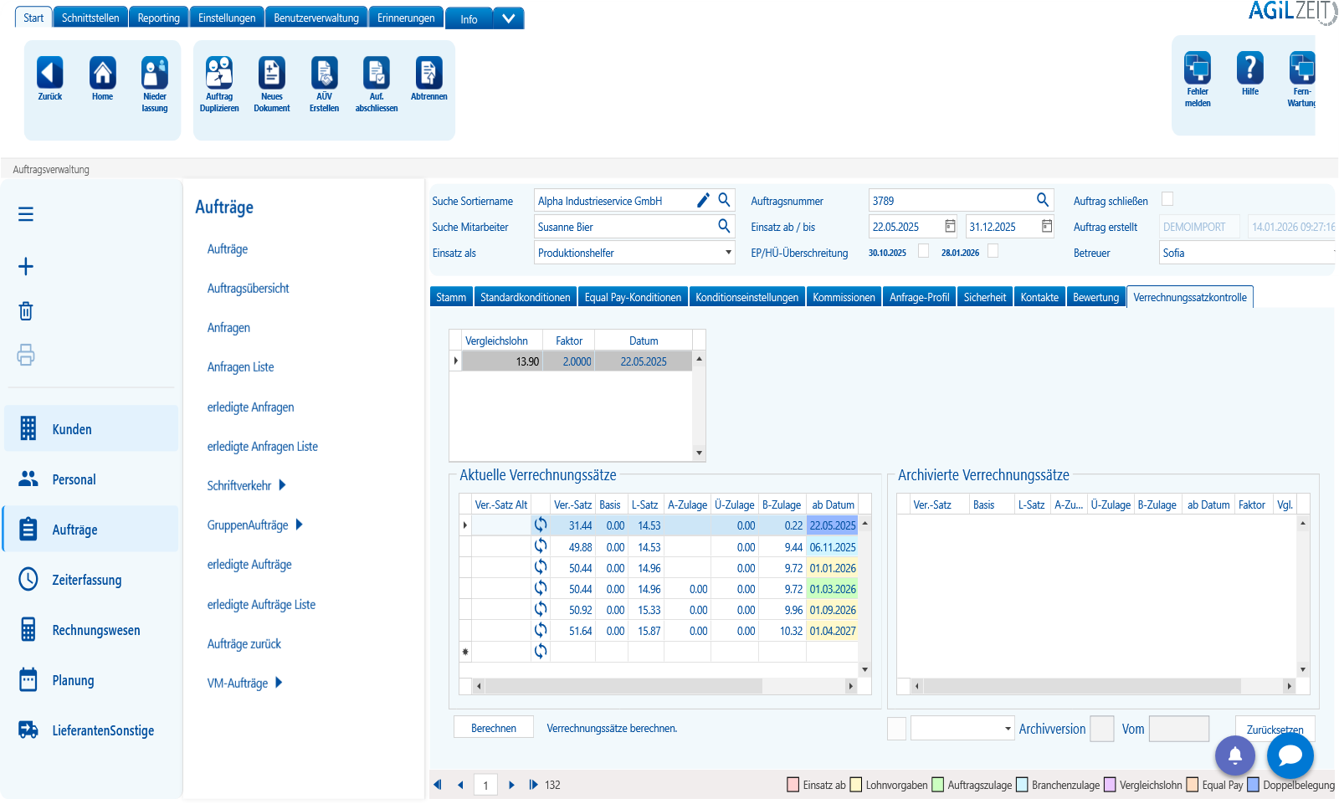Expand GruppenAufträge submenu
The width and height of the screenshot is (1339, 804).
click(x=299, y=525)
